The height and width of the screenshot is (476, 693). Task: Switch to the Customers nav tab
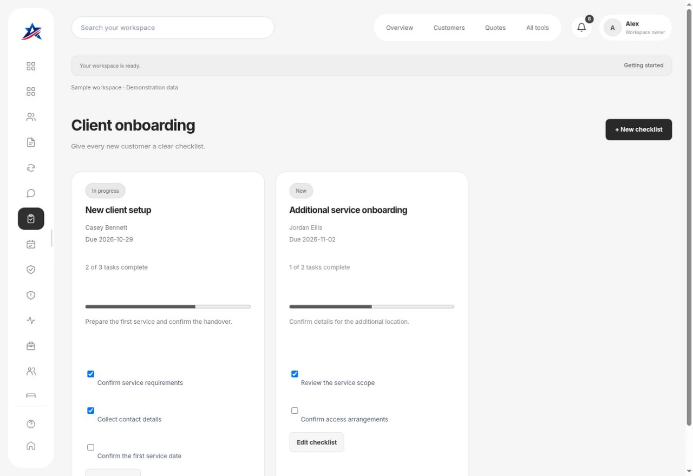(x=449, y=28)
